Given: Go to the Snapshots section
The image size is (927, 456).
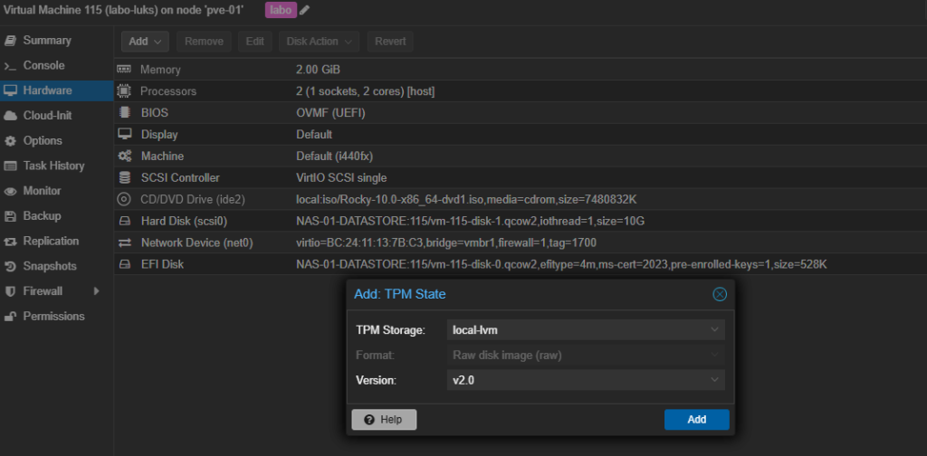Looking at the screenshot, I should tap(50, 266).
